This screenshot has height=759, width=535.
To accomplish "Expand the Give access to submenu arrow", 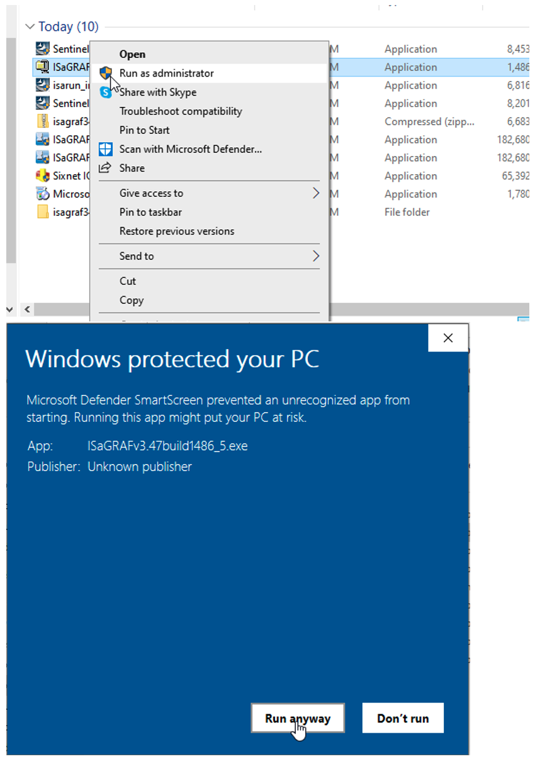I will [316, 193].
